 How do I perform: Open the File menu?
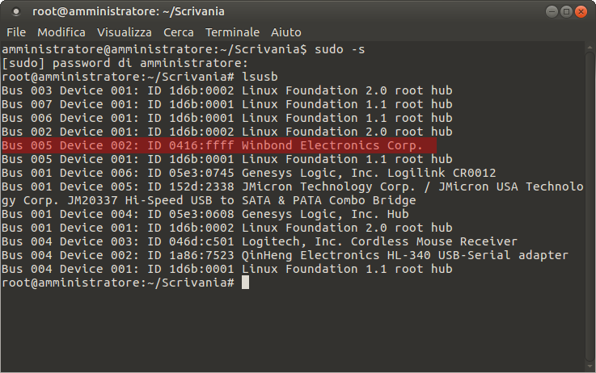pyautogui.click(x=16, y=32)
